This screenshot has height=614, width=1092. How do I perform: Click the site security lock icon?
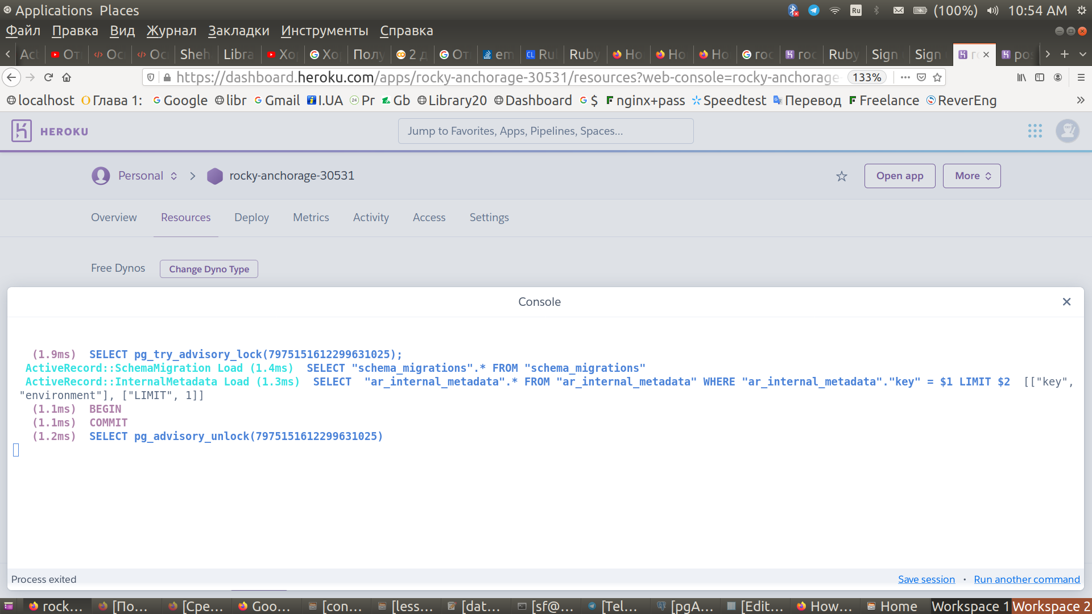coord(167,77)
